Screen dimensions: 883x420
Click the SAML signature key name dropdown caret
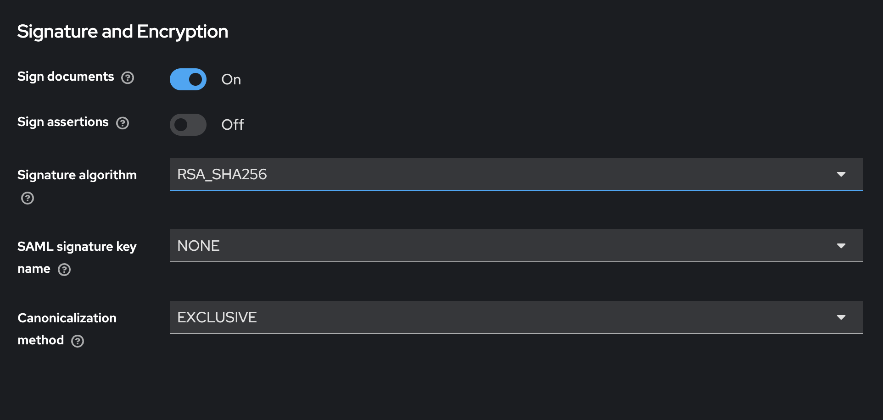pyautogui.click(x=841, y=246)
